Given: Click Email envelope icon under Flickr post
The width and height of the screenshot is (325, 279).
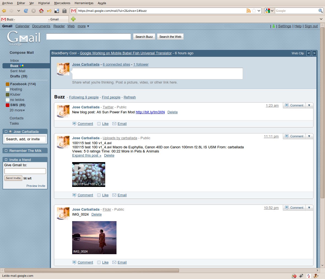Looking at the screenshot, I should click(114, 262).
